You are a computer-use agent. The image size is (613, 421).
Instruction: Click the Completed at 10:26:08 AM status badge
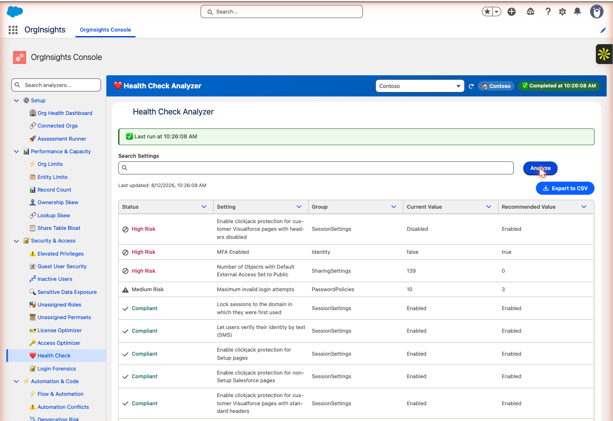coord(559,86)
